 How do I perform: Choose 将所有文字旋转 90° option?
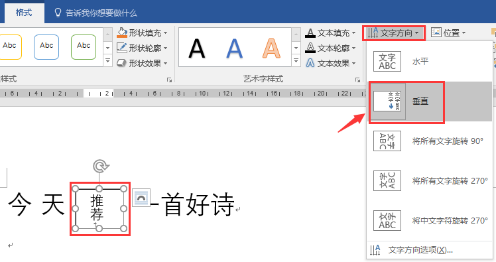(x=430, y=141)
